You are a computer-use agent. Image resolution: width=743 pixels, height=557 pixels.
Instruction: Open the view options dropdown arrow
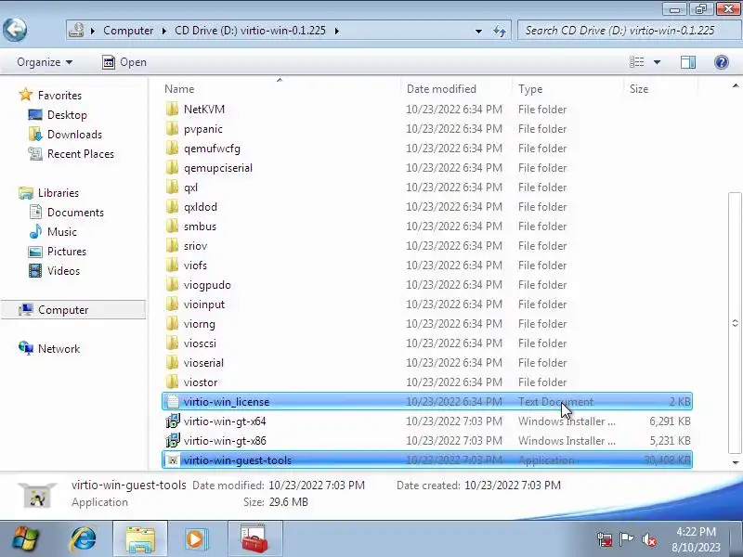point(658,62)
